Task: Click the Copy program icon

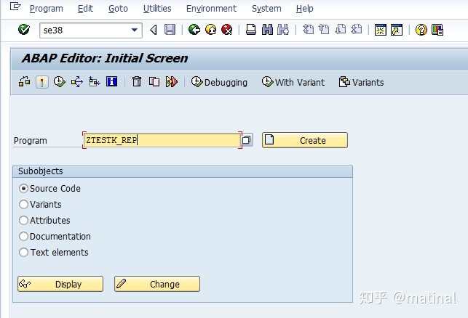Action: click(x=154, y=81)
